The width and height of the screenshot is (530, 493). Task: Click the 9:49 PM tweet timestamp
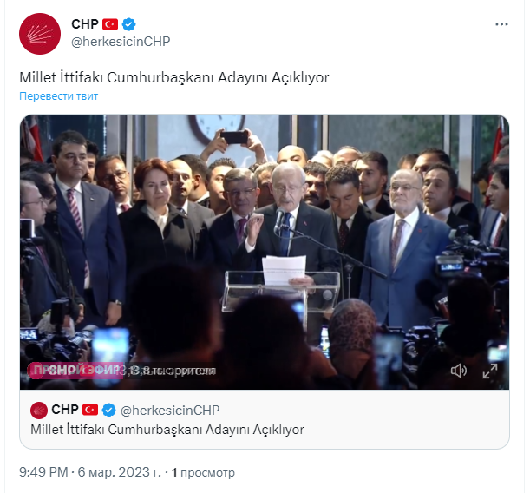pyautogui.click(x=43, y=471)
